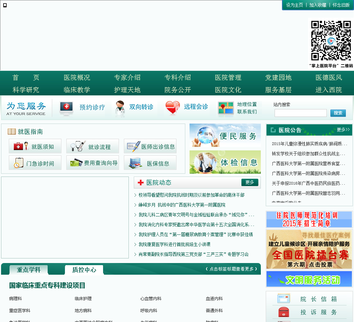Open the 医院概况 menu item

(x=77, y=77)
